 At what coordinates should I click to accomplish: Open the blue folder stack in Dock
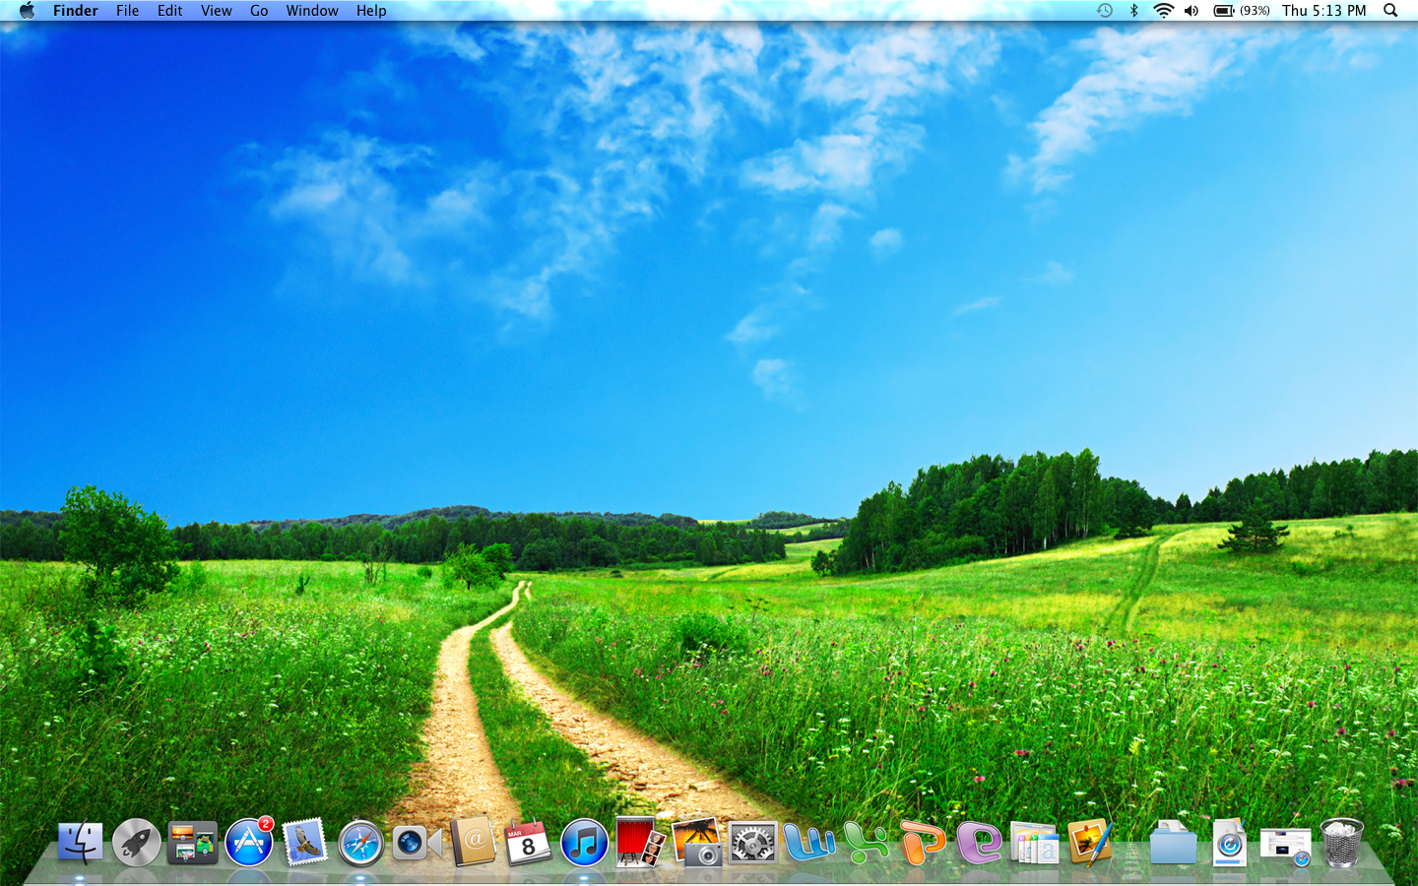(1173, 843)
